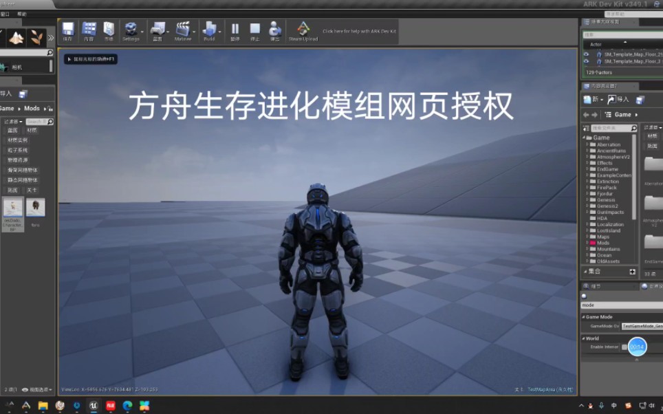The image size is (663, 414).
Task: Click the Mods breadcrumb in left content browser
Action: click(32, 109)
